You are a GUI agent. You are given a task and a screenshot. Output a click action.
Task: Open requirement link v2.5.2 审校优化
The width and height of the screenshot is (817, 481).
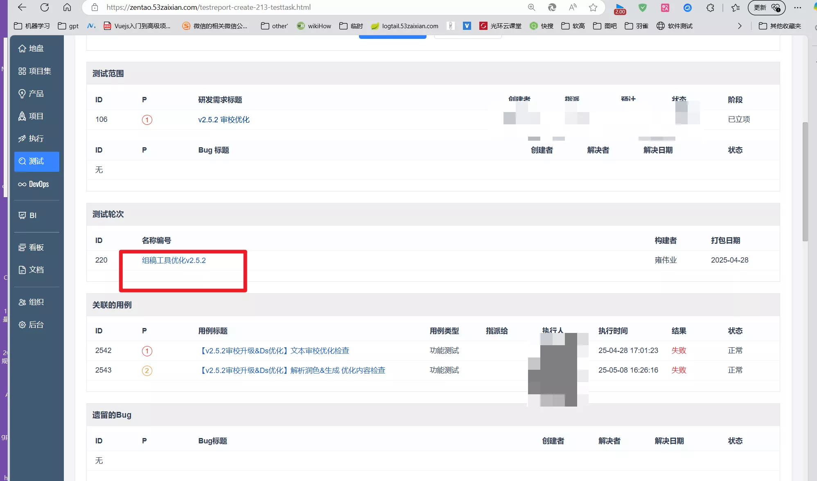coord(224,119)
